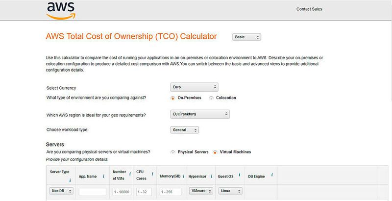This screenshot has width=392, height=201.
Task: Click the Server Type info icon
Action: click(x=70, y=180)
